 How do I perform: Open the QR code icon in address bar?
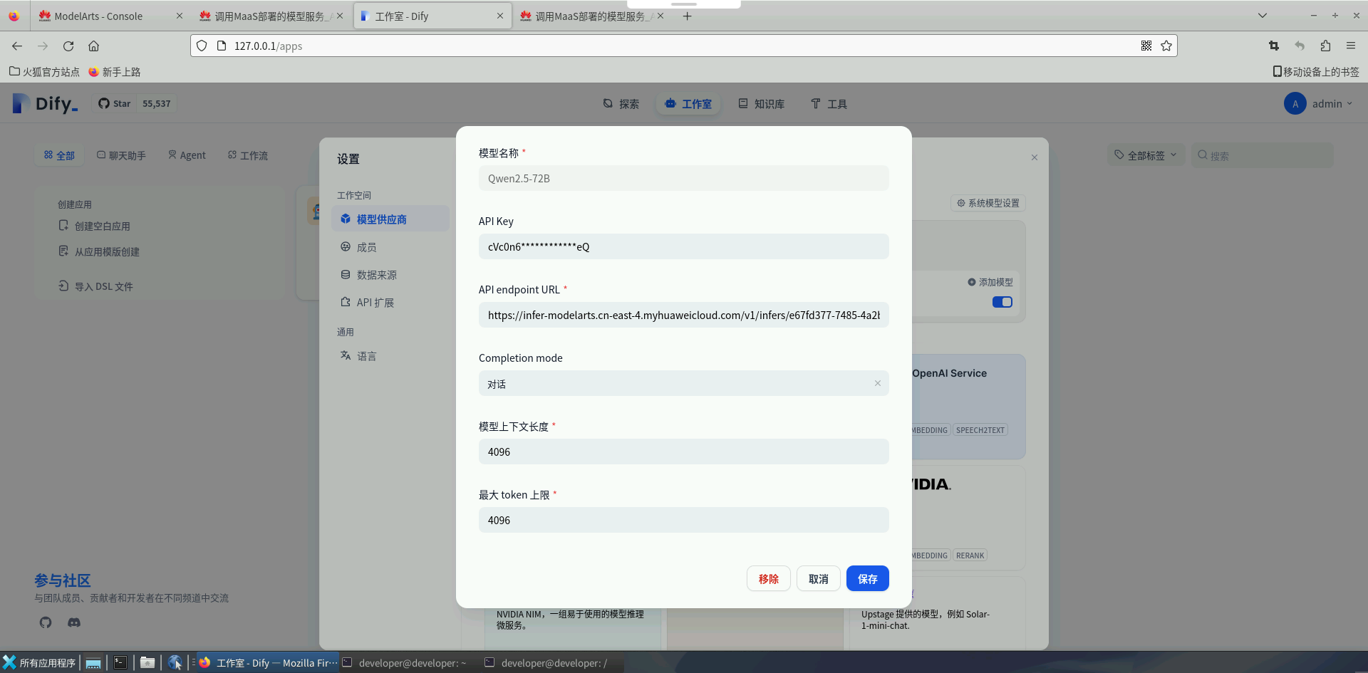tap(1146, 46)
